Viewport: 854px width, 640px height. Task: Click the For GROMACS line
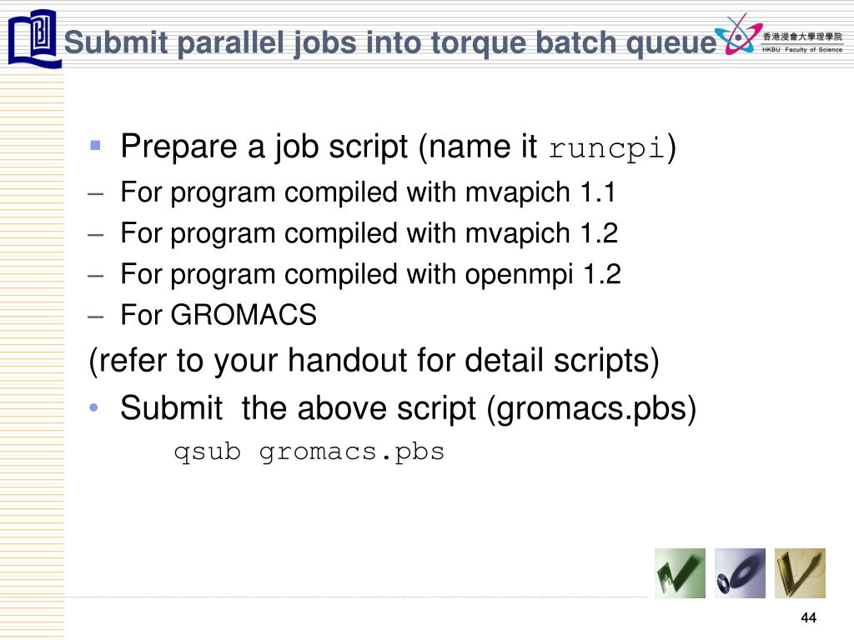(219, 314)
